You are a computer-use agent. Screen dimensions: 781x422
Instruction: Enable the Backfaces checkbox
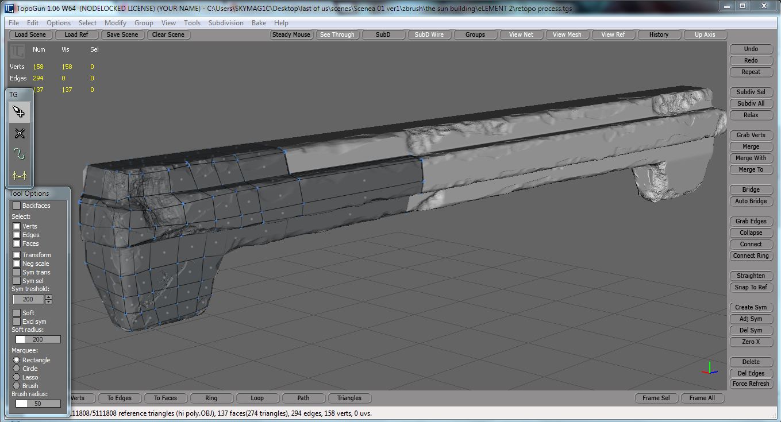(17, 206)
